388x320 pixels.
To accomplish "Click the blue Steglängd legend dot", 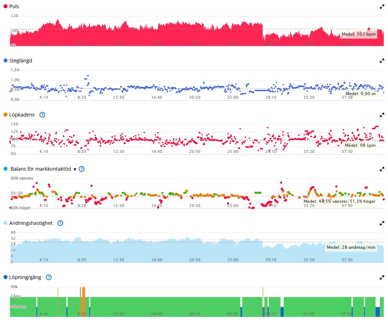I will click(5, 61).
